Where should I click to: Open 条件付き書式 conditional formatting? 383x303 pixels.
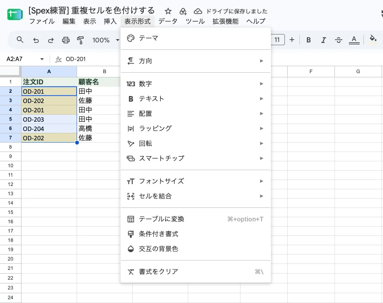coord(196,234)
